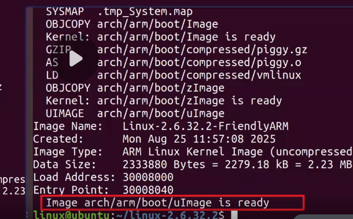Screen dimensions: 353x219
Task: Click 'Image arch/arm/boot/uImage is ready' message
Action: 157,203
